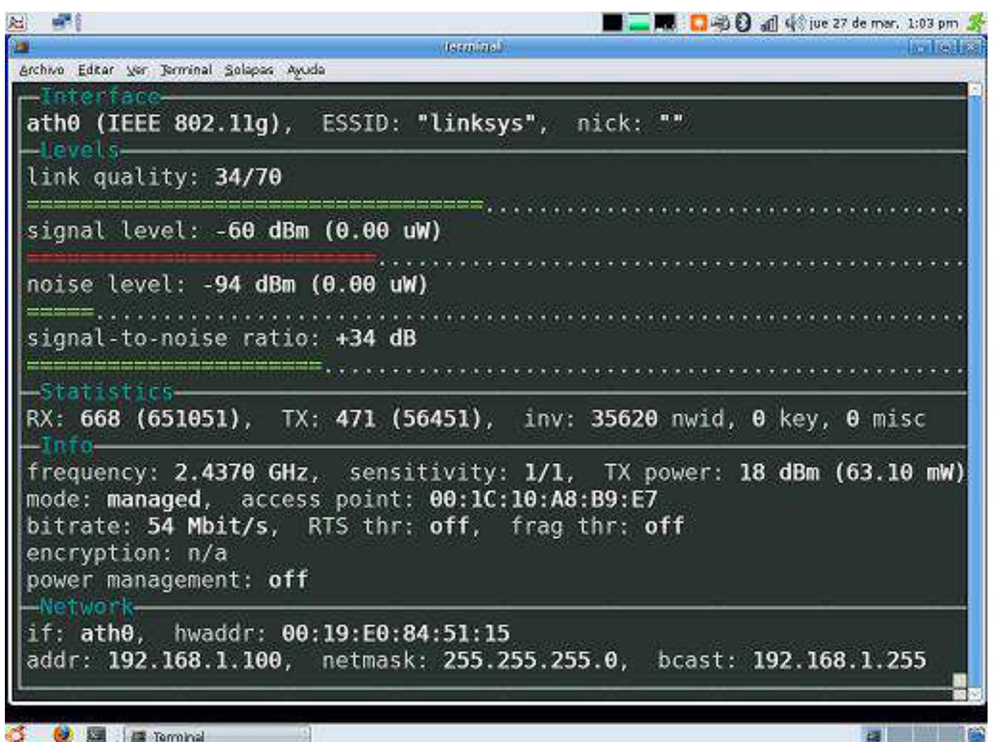Viewport: 998px width, 742px height.
Task: Open the Ver menu
Action: coord(137,70)
